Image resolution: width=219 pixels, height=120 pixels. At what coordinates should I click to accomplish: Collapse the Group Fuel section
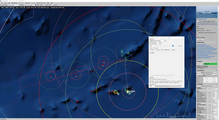(x=216, y=61)
